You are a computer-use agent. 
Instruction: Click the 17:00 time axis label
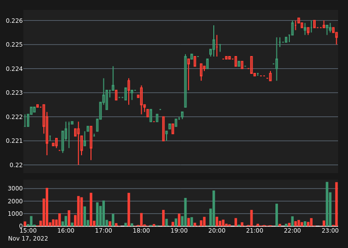point(103,231)
